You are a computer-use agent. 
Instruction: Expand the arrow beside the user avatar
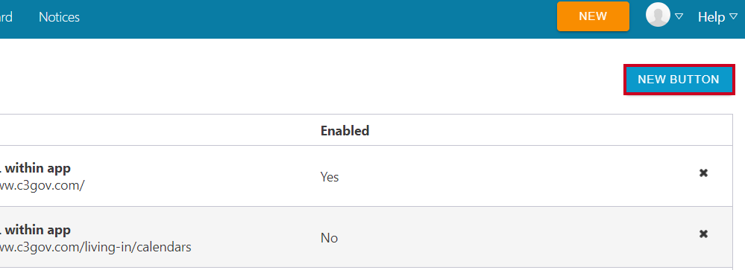pyautogui.click(x=679, y=16)
